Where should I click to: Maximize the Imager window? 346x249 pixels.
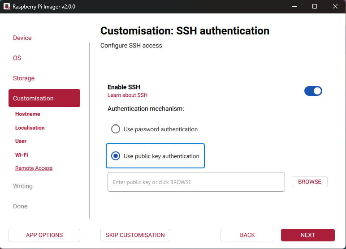click(x=315, y=6)
